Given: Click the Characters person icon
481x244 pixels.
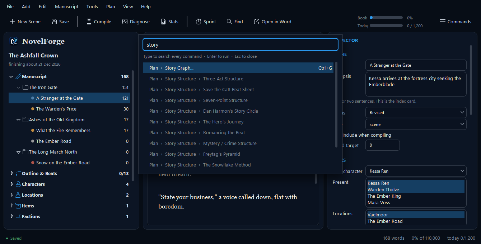Looking at the screenshot, I should (18, 184).
